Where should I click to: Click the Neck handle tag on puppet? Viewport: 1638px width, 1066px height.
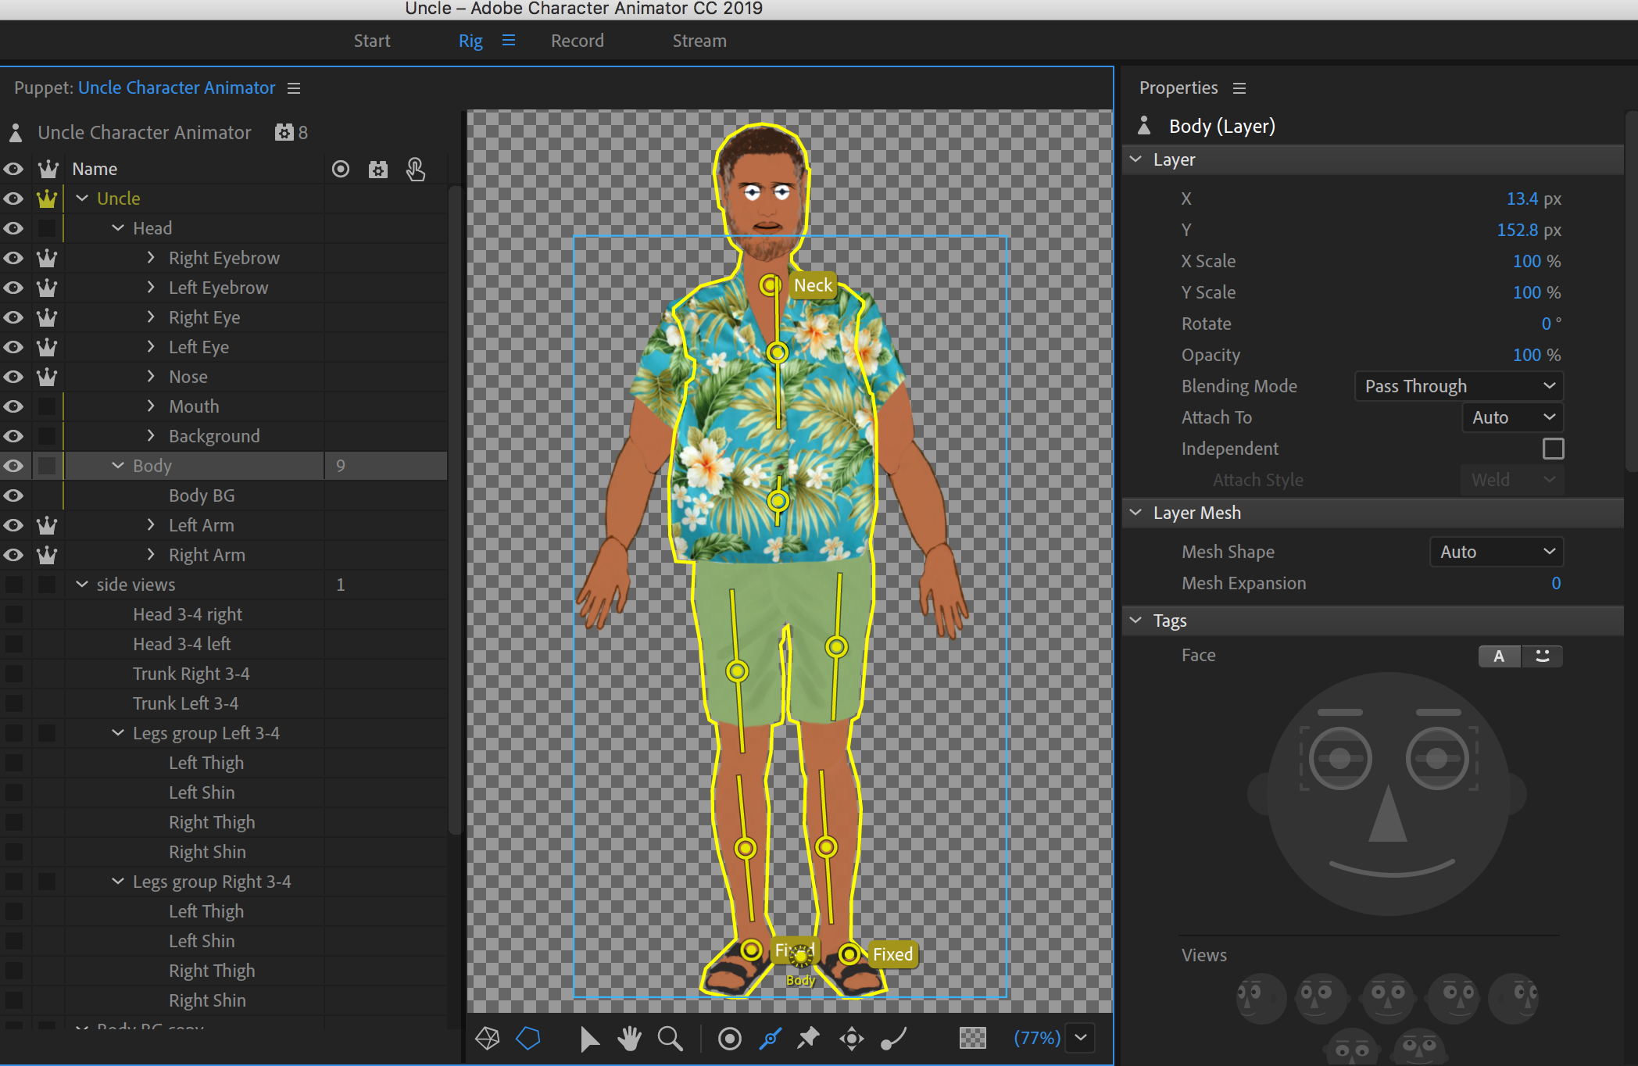[813, 285]
